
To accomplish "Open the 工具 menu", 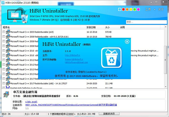I will [x=148, y=9].
